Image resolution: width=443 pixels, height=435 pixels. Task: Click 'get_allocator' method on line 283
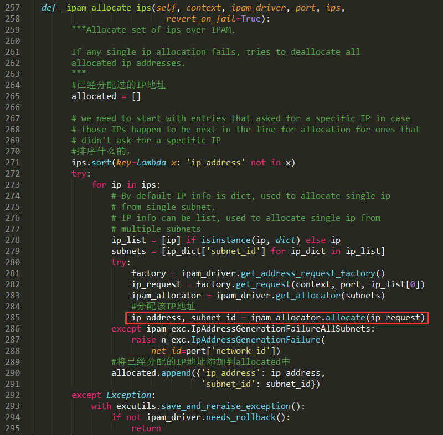[308, 296]
